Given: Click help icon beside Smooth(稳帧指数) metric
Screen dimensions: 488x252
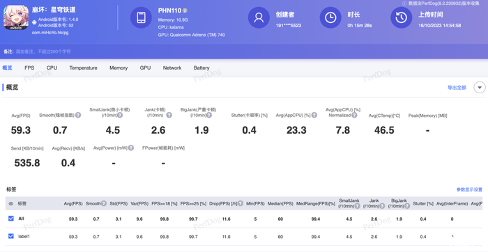Looking at the screenshot, I should [x=78, y=116].
